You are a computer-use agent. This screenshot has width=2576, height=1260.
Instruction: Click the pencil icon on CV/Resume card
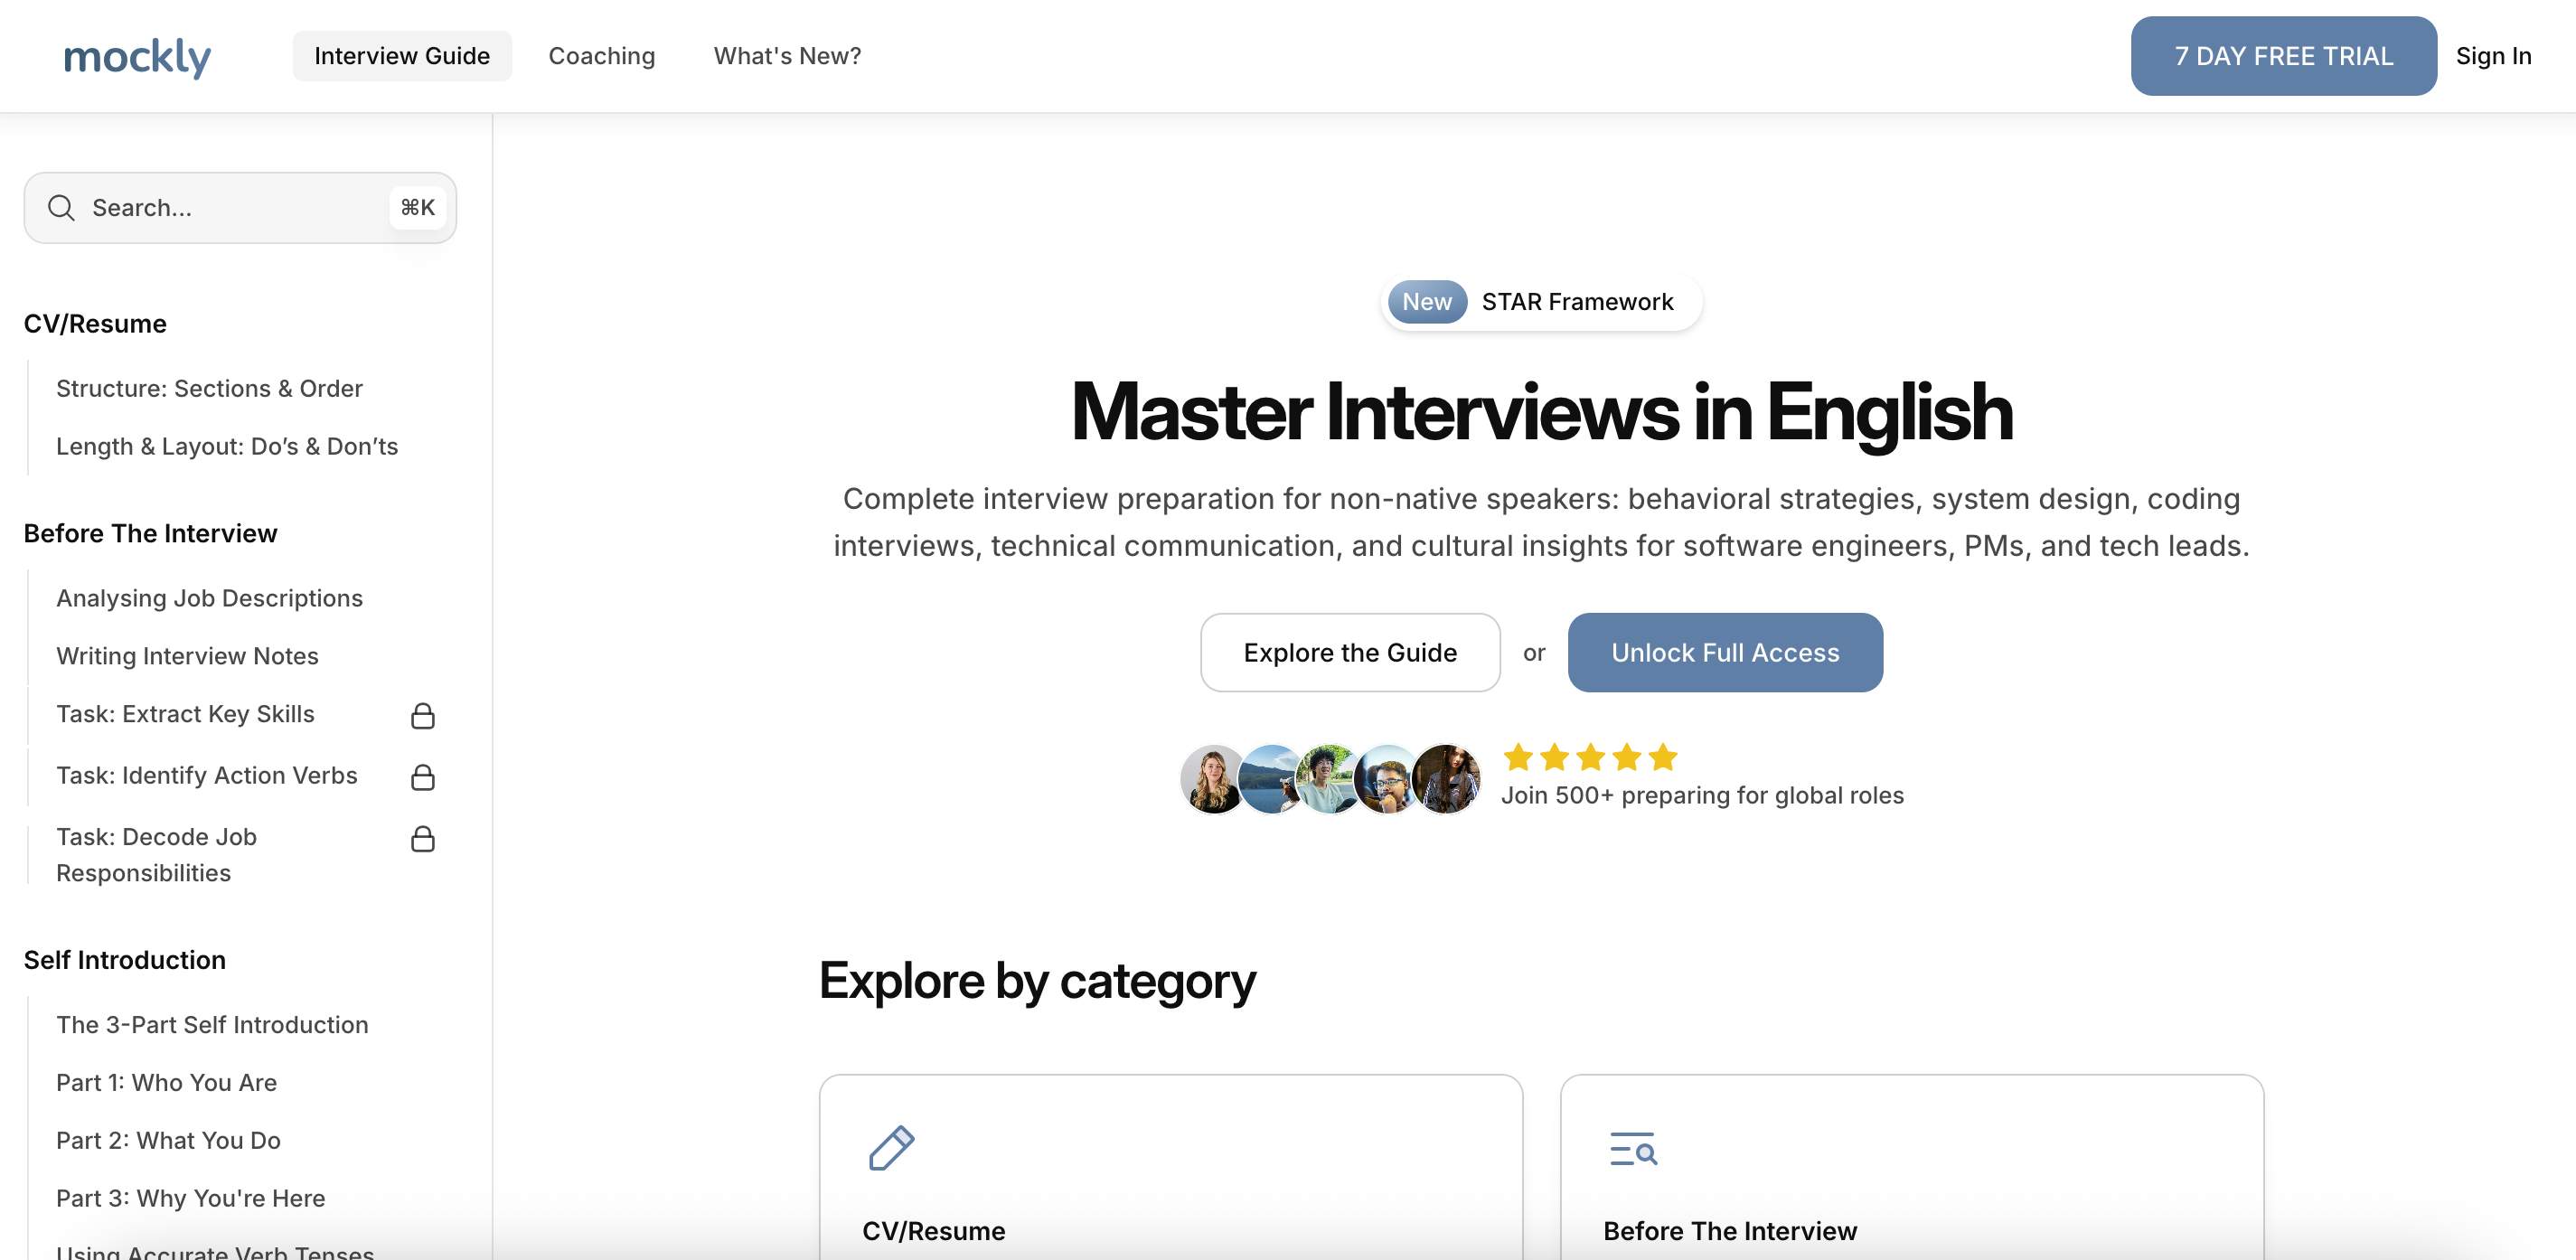[x=891, y=1148]
